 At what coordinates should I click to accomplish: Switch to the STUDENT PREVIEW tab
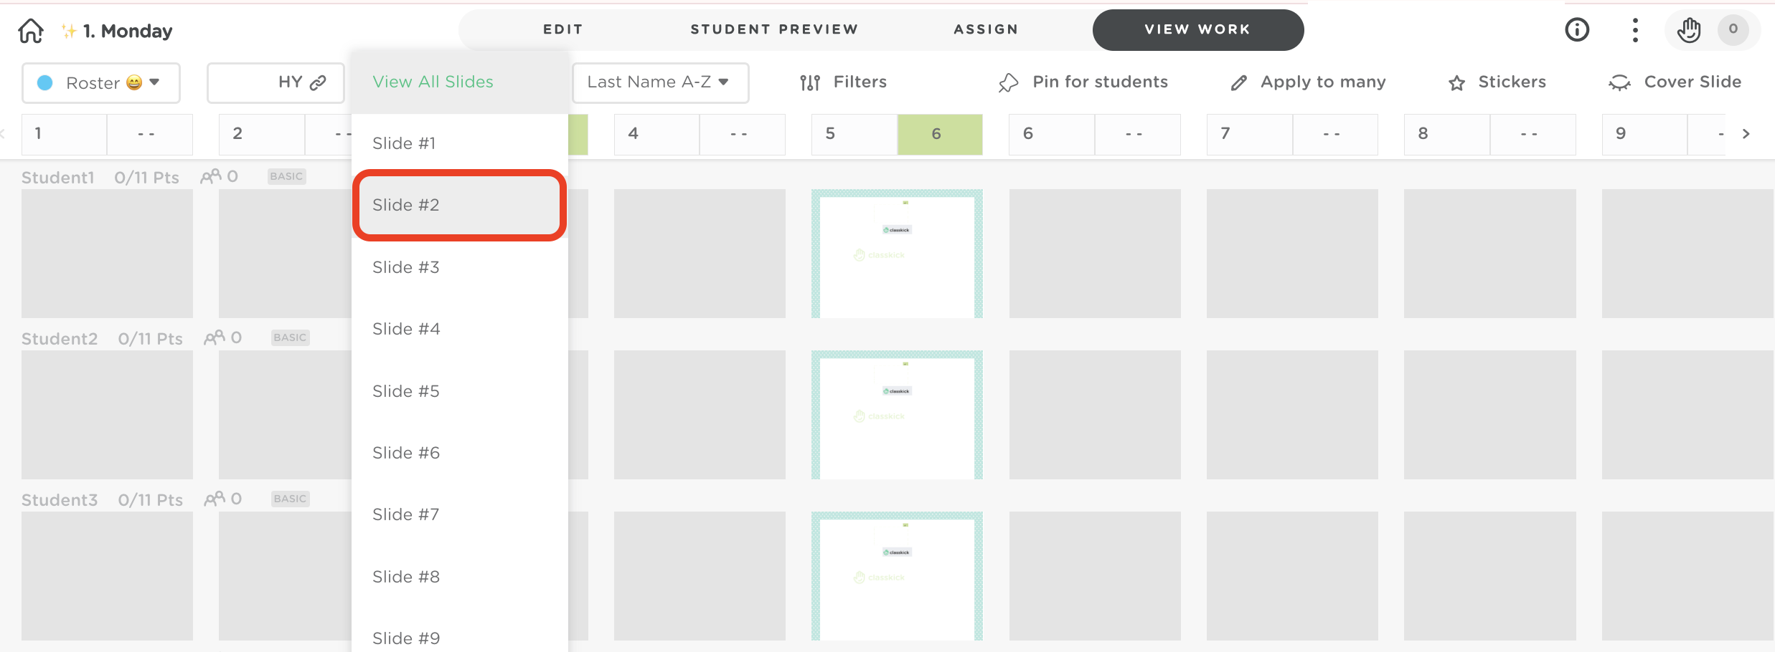click(x=775, y=29)
